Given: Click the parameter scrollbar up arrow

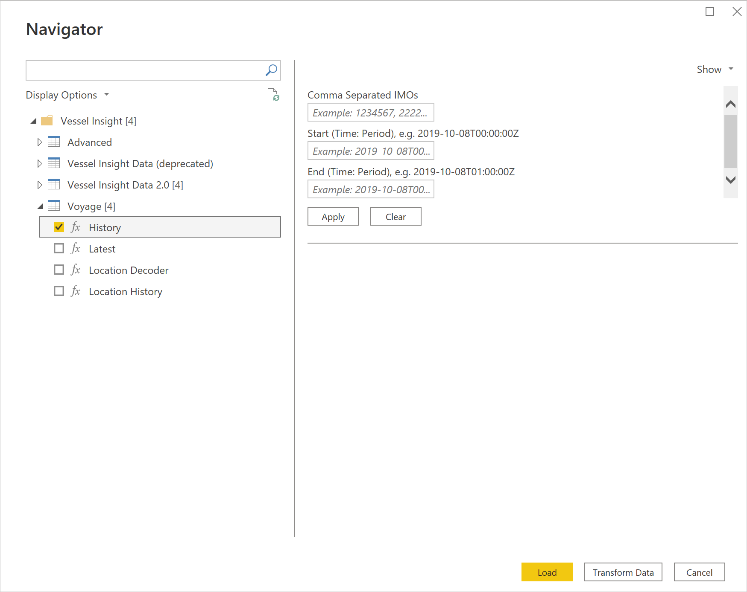Looking at the screenshot, I should pos(731,104).
